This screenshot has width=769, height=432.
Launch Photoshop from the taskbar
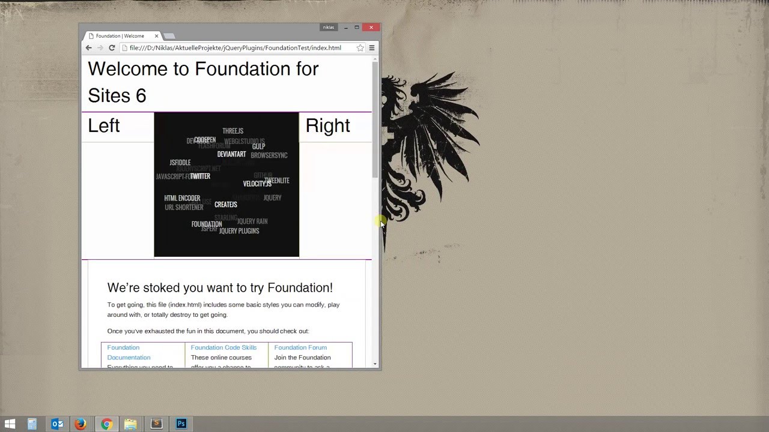pyautogui.click(x=181, y=424)
